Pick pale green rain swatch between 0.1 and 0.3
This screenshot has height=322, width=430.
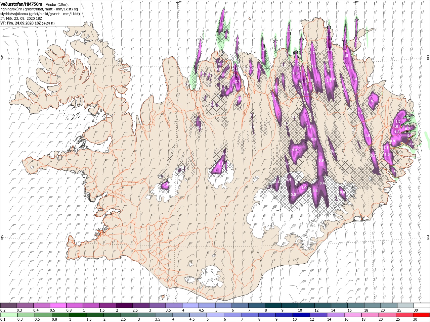(8, 315)
